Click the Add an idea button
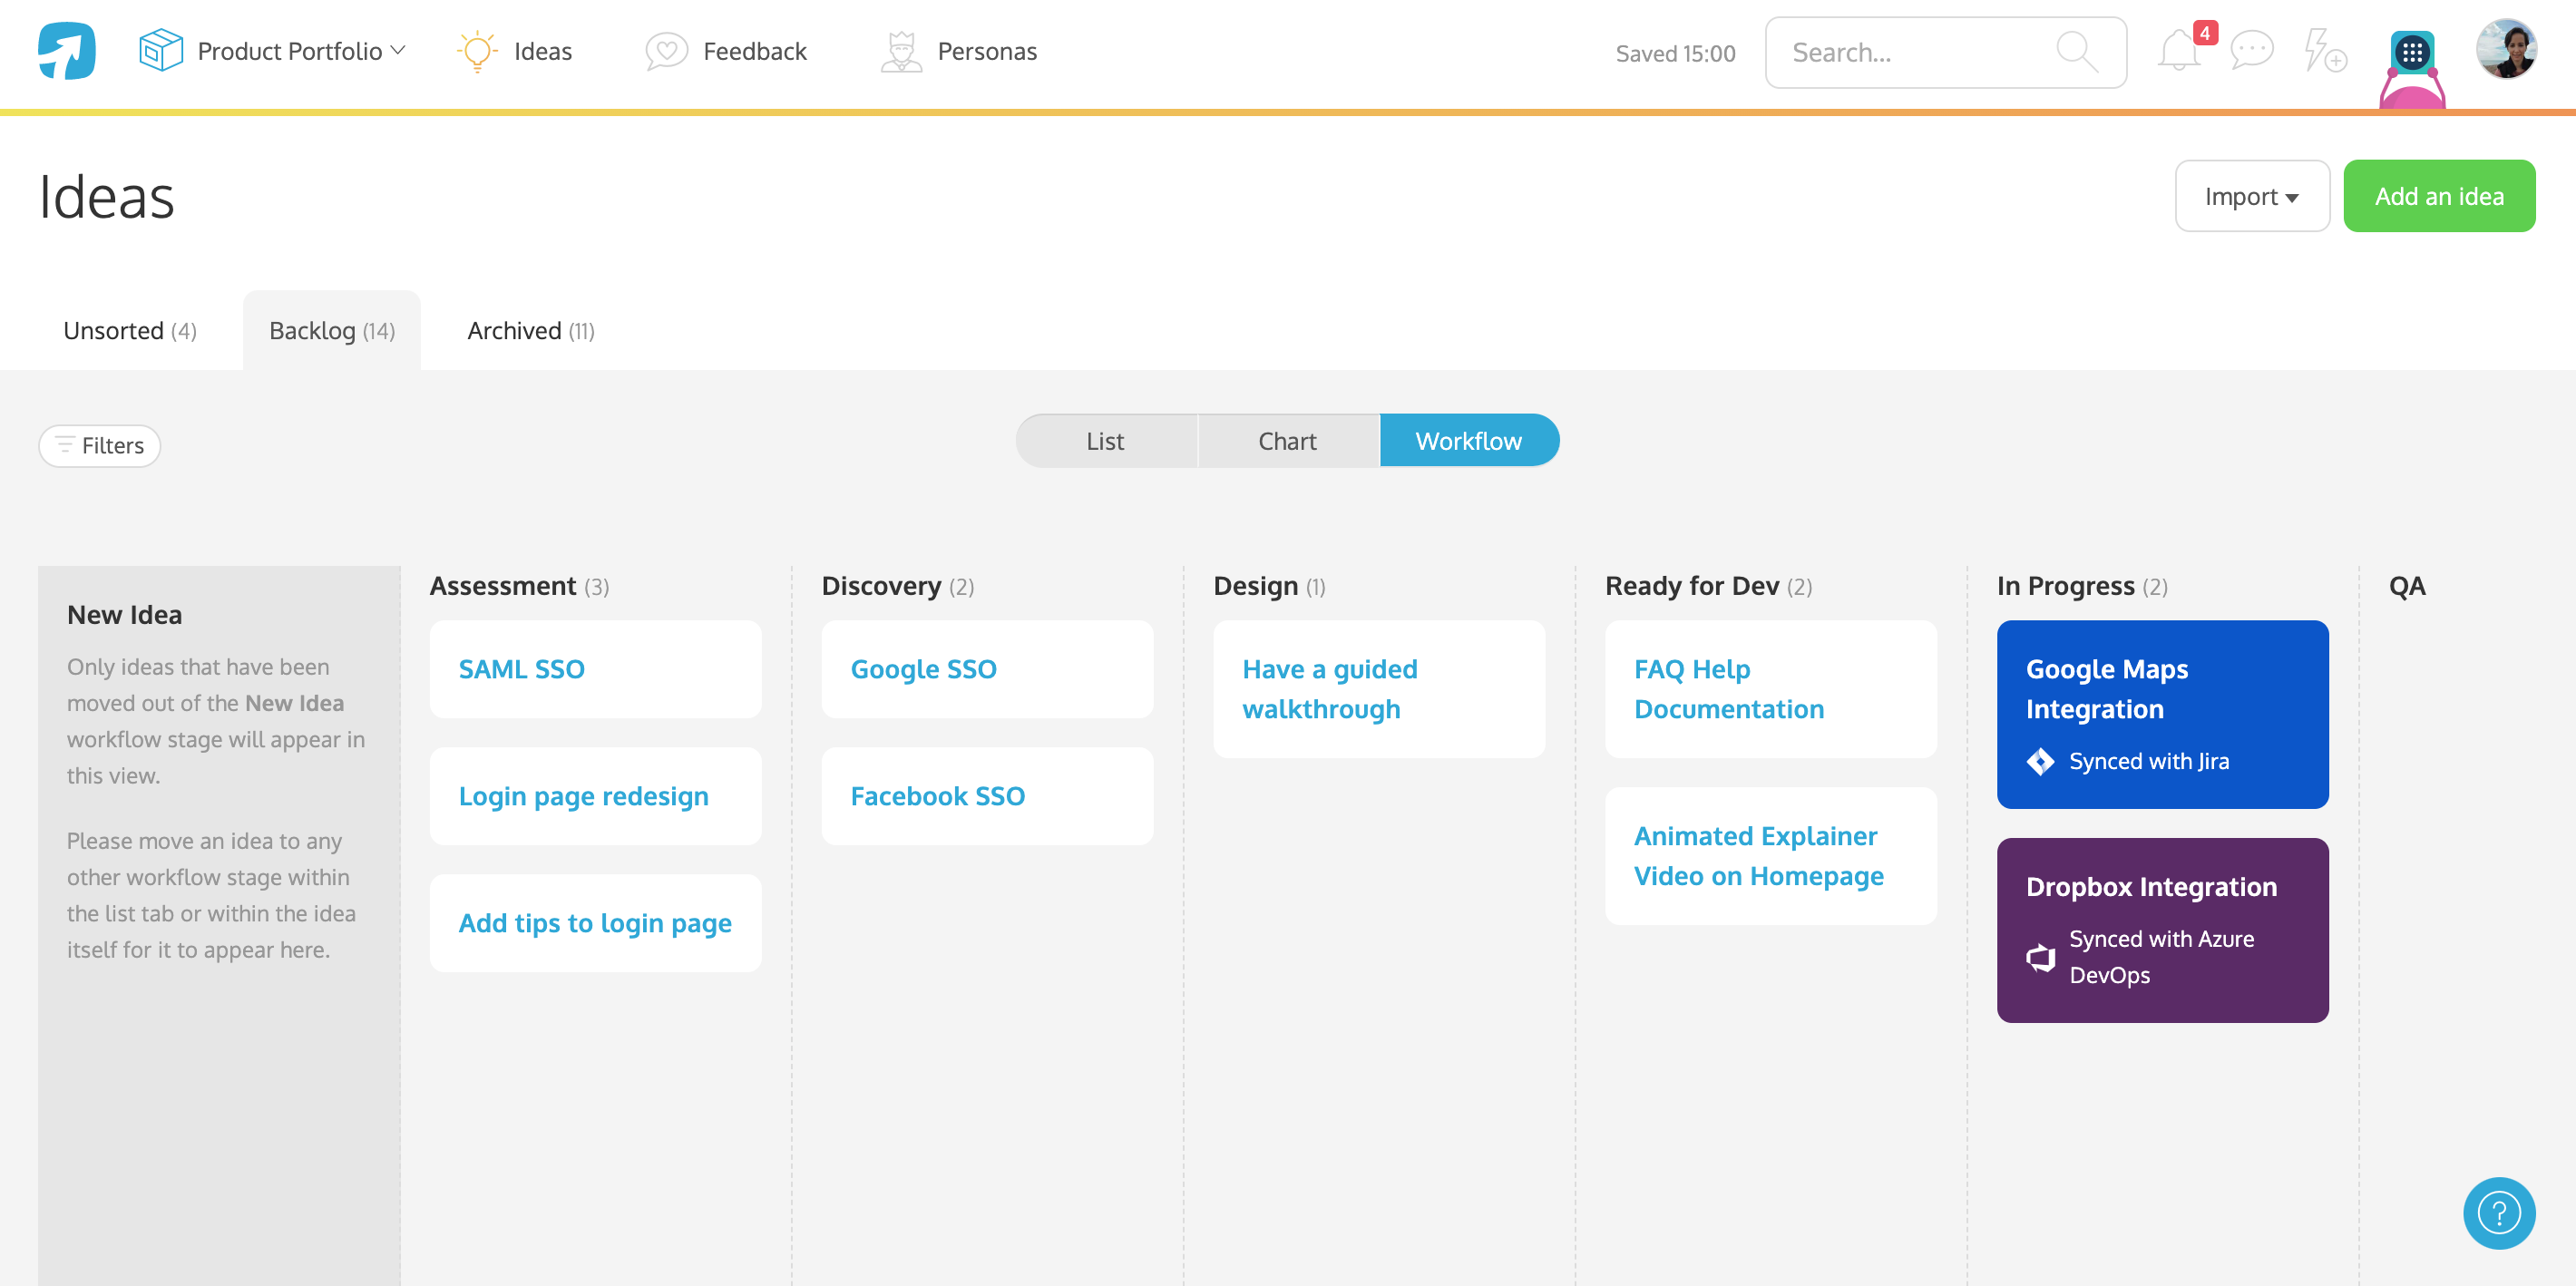Image resolution: width=2576 pixels, height=1286 pixels. [2439, 195]
